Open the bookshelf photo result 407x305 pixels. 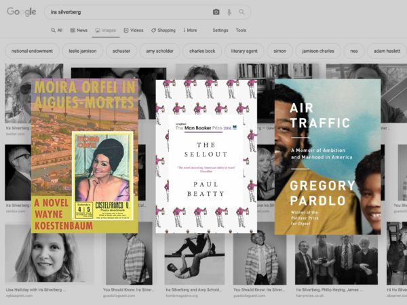pyautogui.click(x=277, y=71)
